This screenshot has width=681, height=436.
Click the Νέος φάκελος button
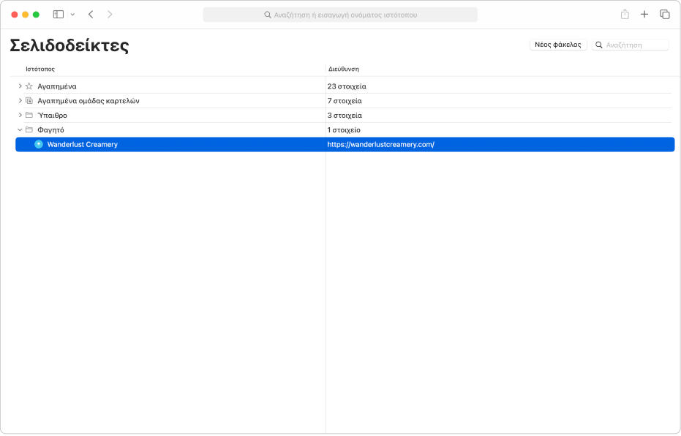click(558, 45)
